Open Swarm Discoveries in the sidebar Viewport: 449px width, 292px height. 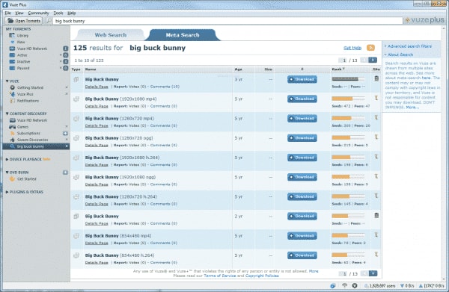click(32, 140)
